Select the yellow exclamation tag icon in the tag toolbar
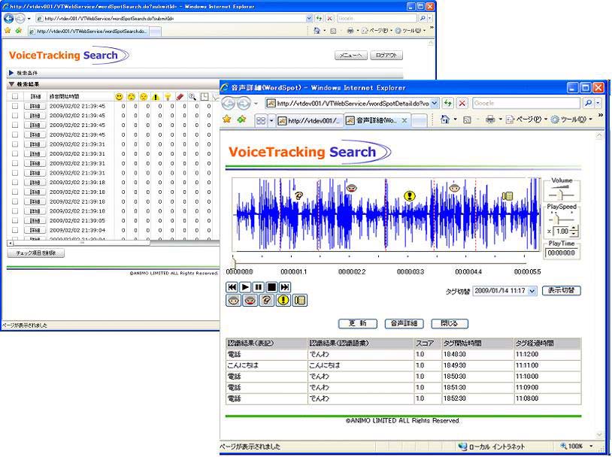612x457 pixels. [x=283, y=300]
